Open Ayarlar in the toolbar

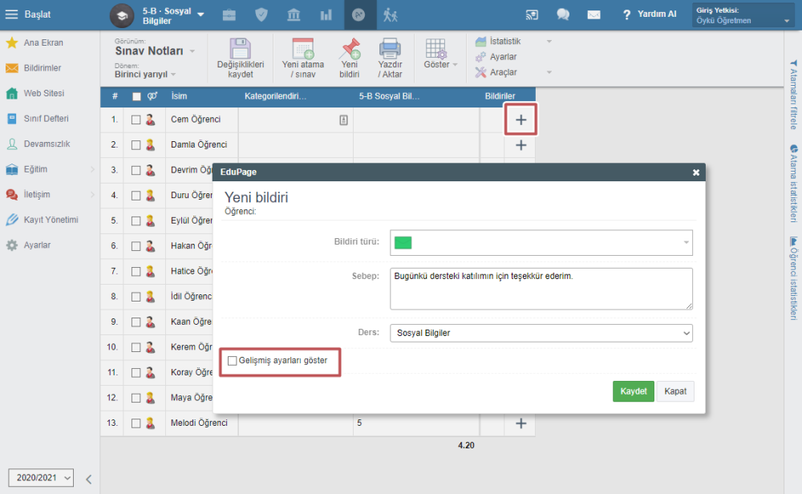click(496, 57)
